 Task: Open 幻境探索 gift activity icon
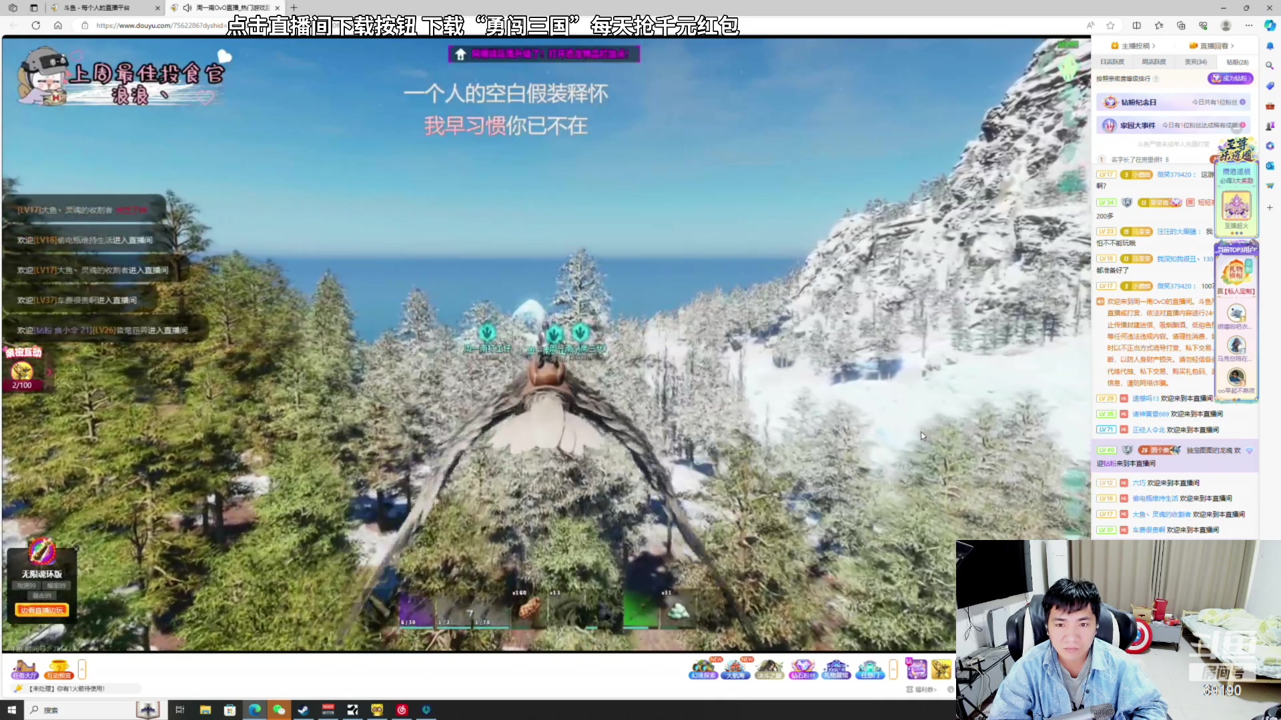pyautogui.click(x=703, y=669)
